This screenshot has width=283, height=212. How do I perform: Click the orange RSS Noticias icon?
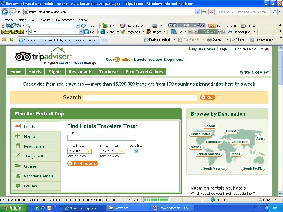point(212,26)
